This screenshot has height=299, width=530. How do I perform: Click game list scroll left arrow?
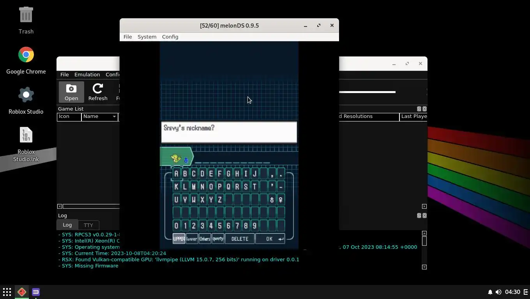coord(60,206)
